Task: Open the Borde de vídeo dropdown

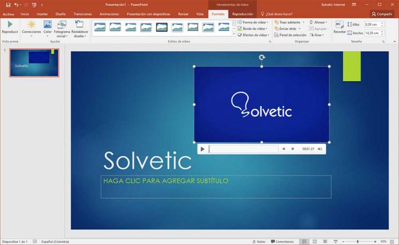Action: pyautogui.click(x=252, y=29)
